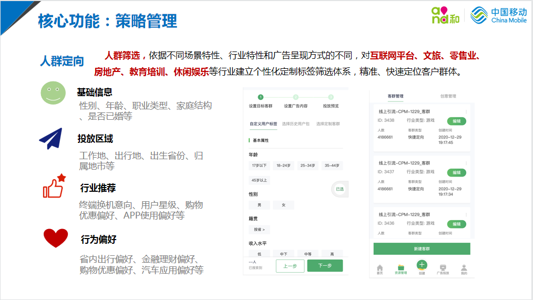Click the 新建客群 button
The width and height of the screenshot is (533, 300).
[x=422, y=249]
